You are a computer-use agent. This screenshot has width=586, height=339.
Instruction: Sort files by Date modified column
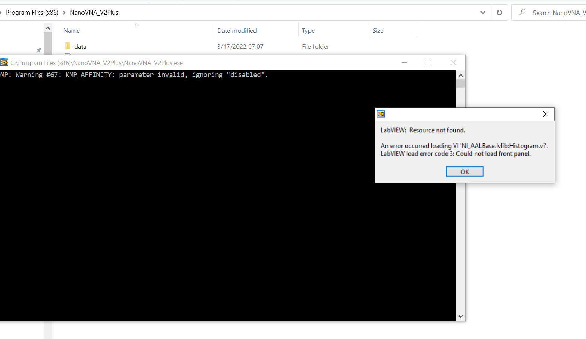click(x=237, y=31)
